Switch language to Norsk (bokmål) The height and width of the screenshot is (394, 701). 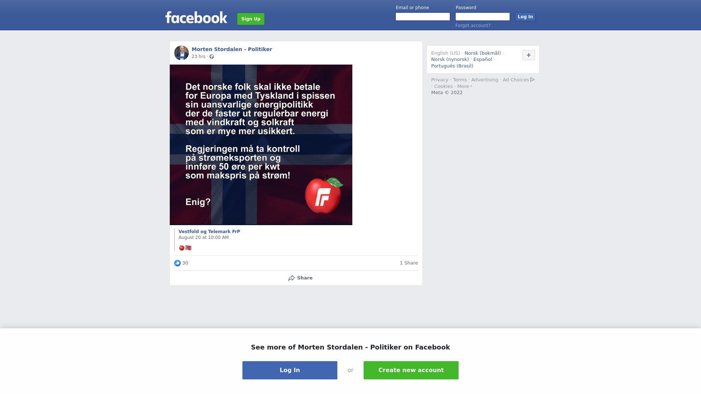tap(483, 53)
